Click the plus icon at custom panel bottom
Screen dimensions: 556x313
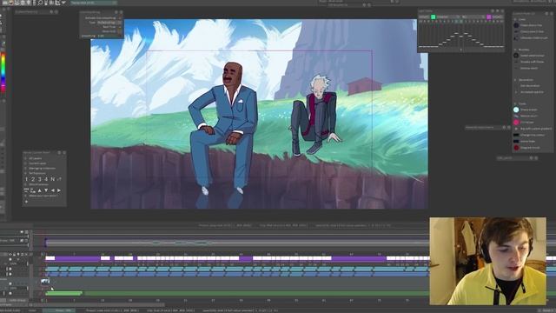(26, 202)
